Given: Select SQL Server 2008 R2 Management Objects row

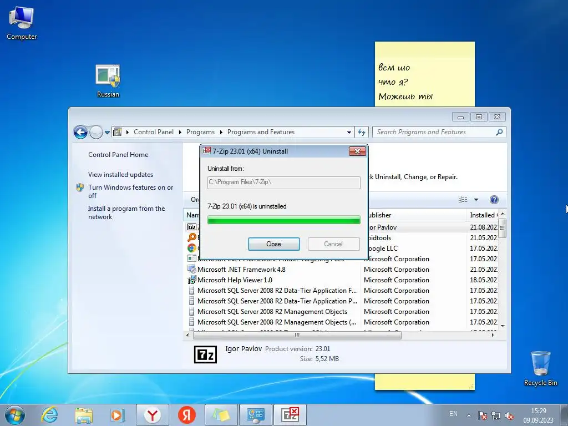Looking at the screenshot, I should (x=342, y=312).
